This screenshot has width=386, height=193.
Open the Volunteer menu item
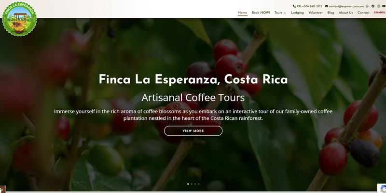[316, 13]
